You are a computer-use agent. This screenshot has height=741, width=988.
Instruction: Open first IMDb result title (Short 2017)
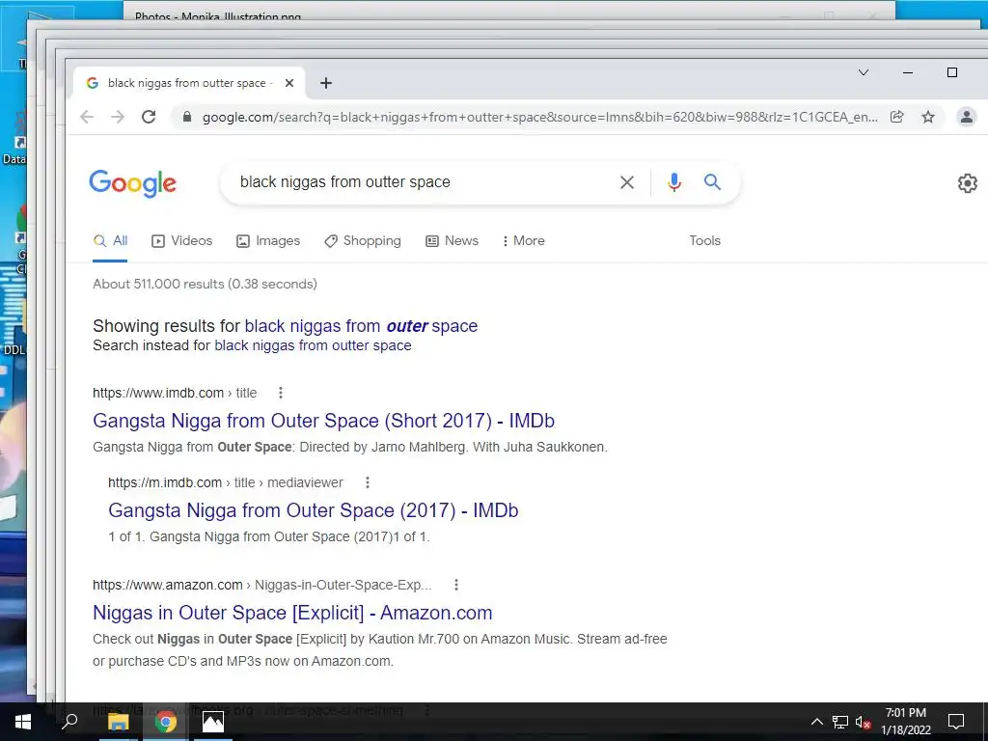(x=324, y=421)
